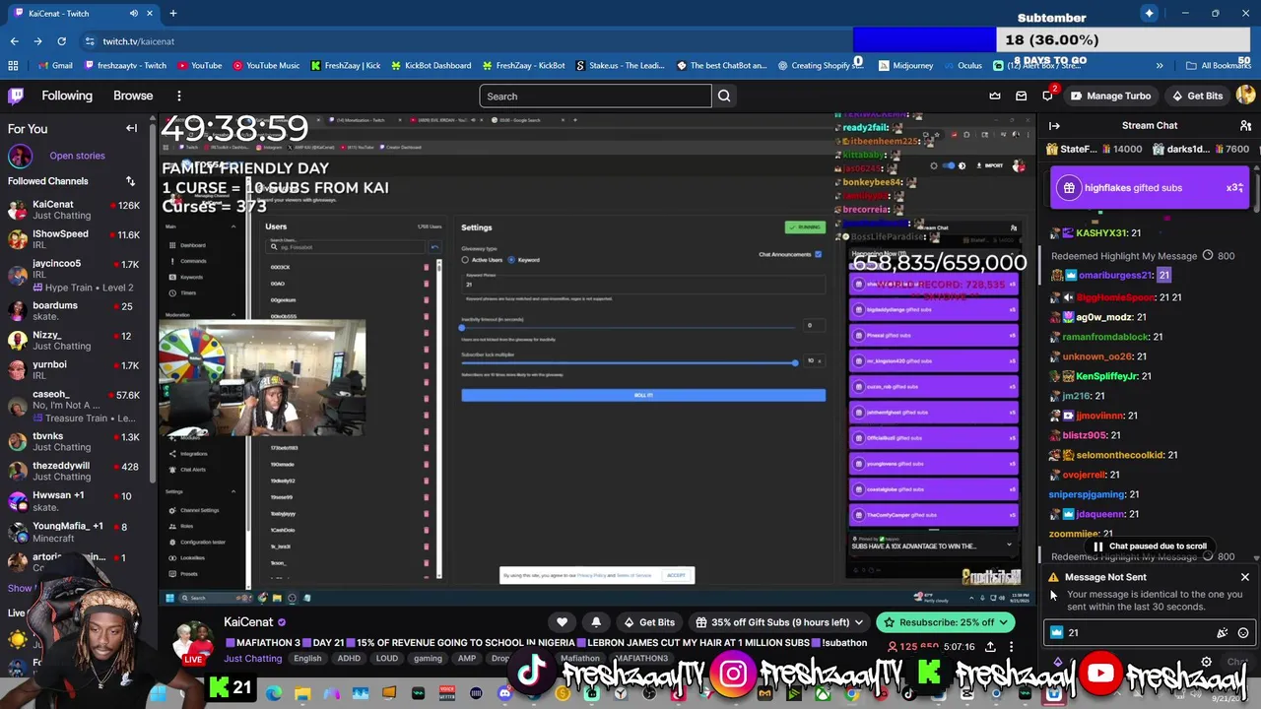Click the gaming stream tag
The width and height of the screenshot is (1261, 709).
pos(428,659)
